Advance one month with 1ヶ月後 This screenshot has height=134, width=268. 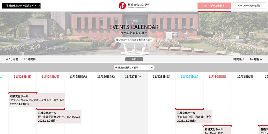256,59
